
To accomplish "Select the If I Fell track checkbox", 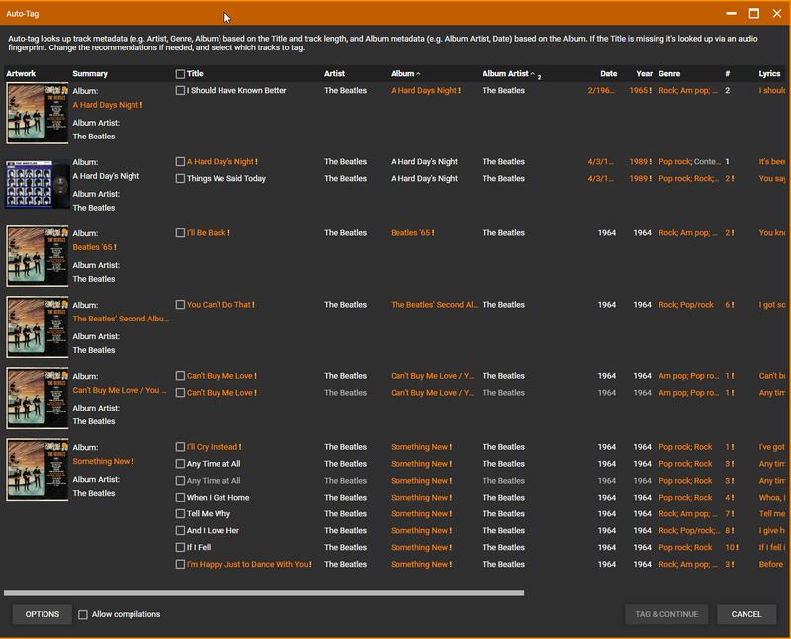I will (180, 548).
